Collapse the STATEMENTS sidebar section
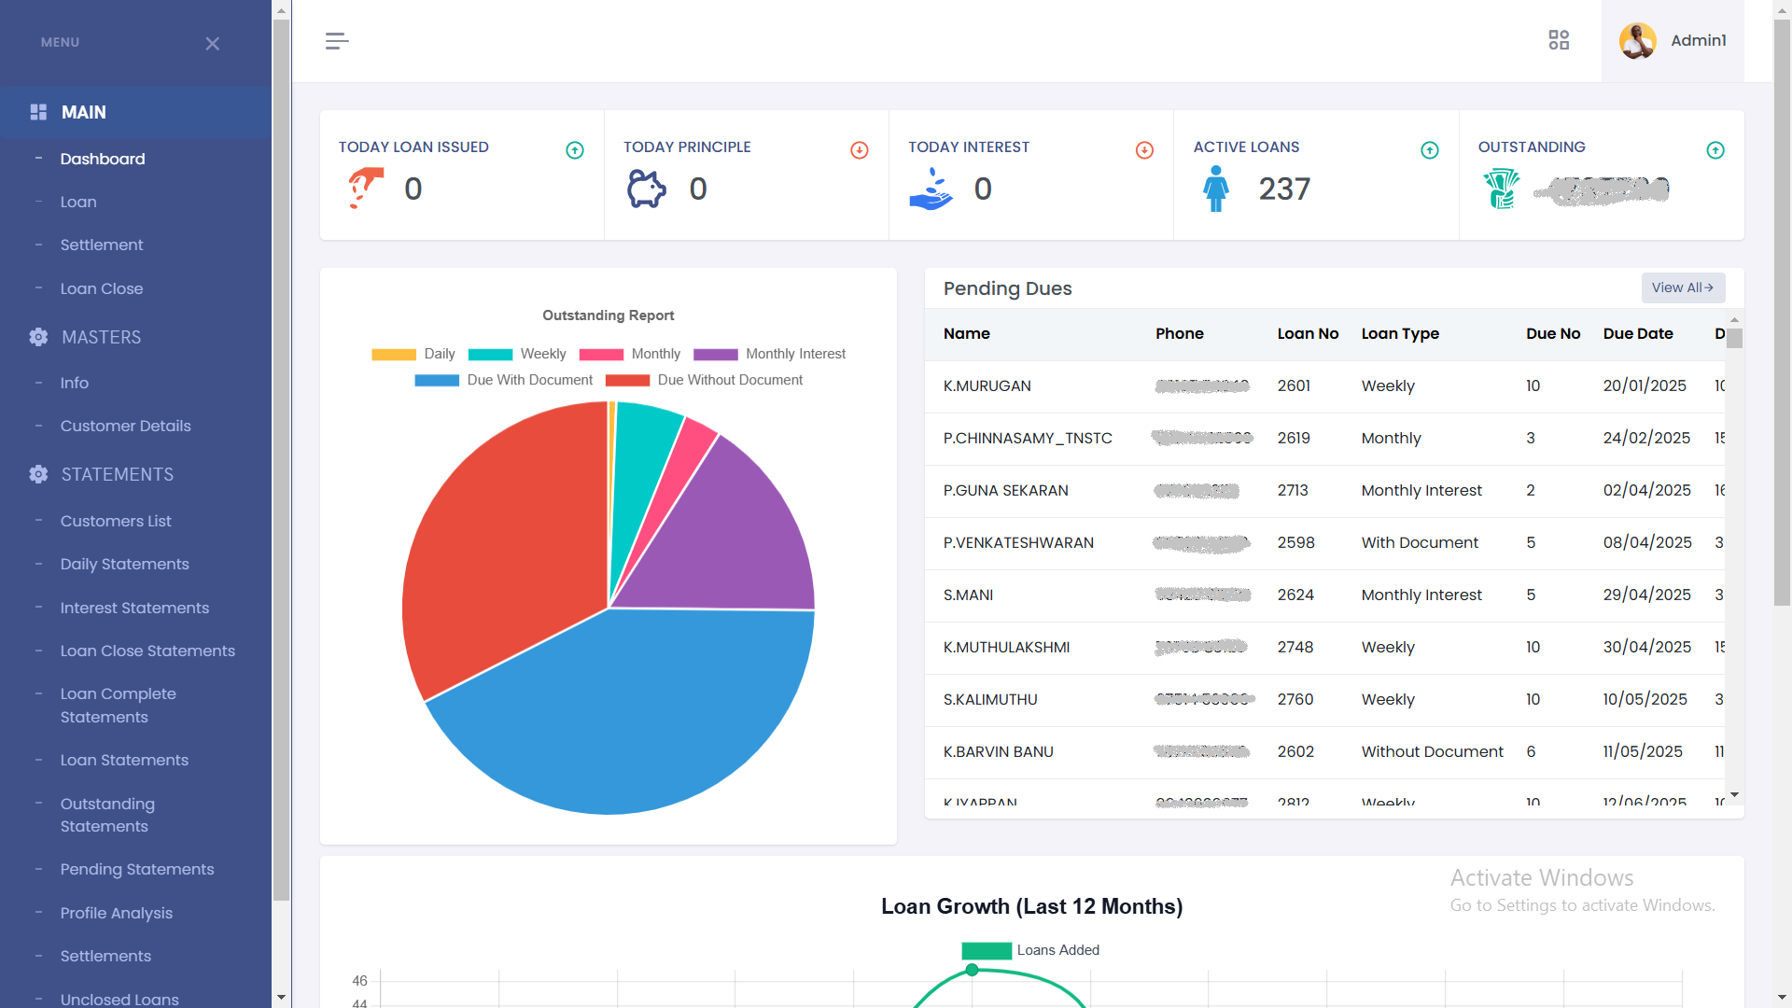 tap(117, 474)
